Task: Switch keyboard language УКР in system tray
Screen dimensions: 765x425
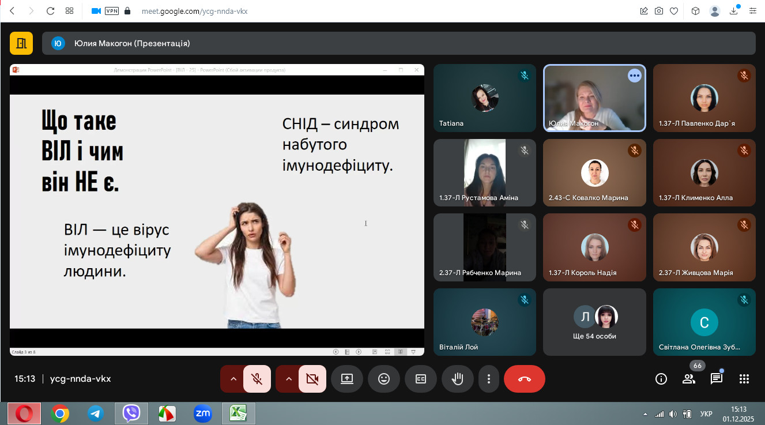Action: point(706,413)
